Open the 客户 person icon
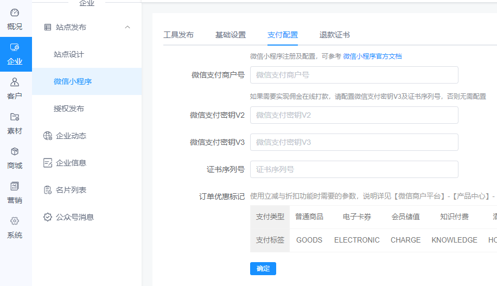 (x=15, y=82)
